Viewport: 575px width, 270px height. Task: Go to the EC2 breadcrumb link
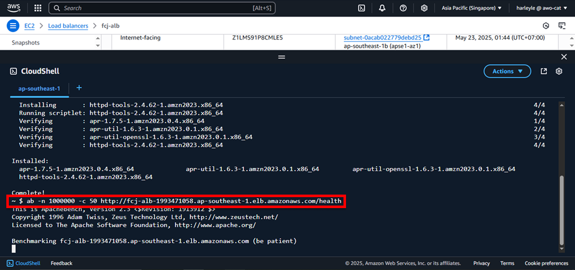pyautogui.click(x=29, y=26)
